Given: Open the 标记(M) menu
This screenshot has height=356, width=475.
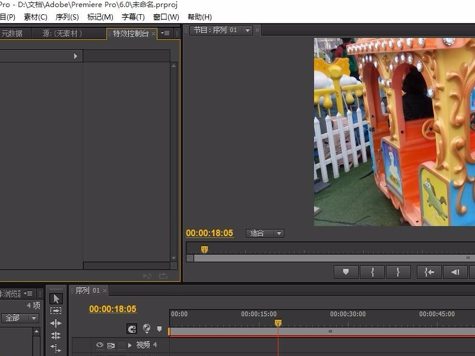Looking at the screenshot, I should (x=100, y=17).
